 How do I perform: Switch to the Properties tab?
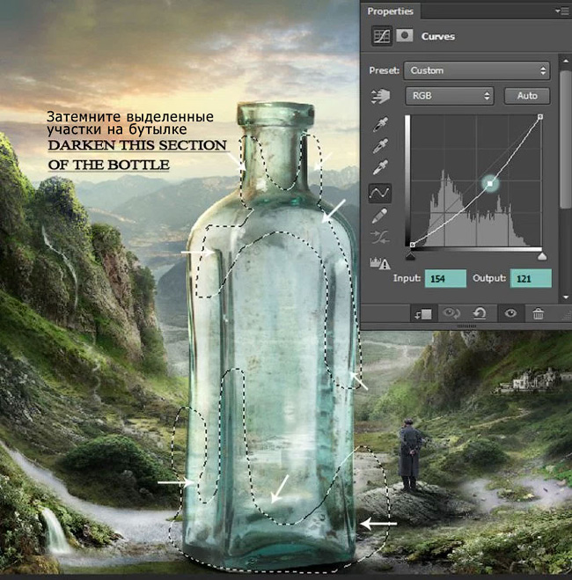click(390, 11)
